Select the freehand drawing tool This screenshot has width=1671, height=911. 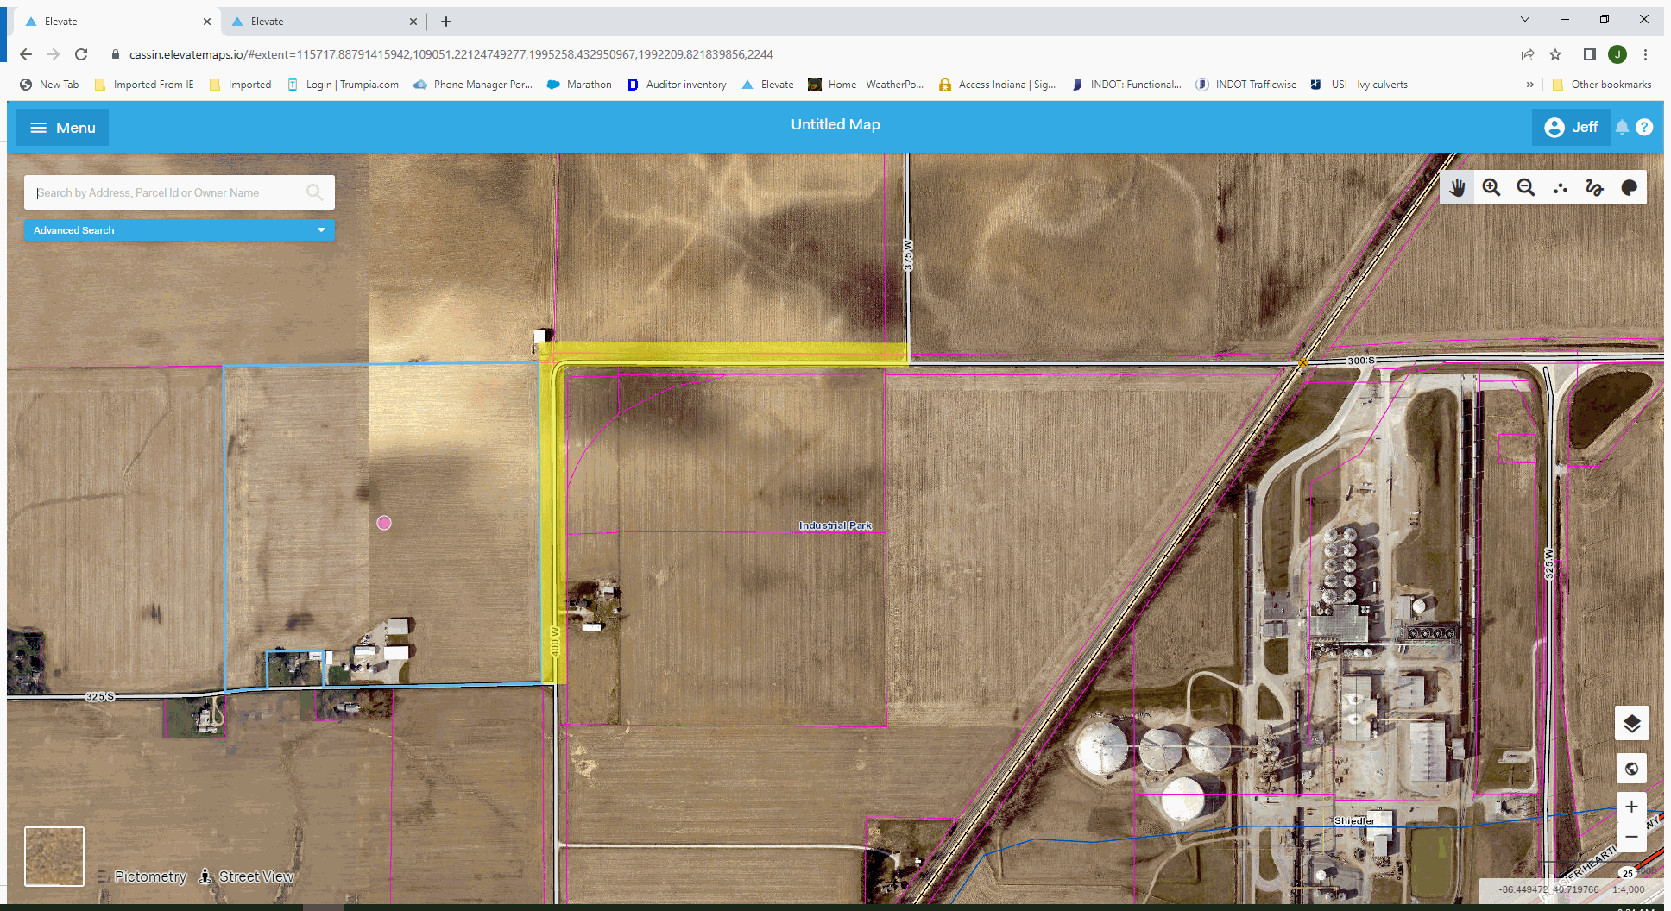tap(1594, 187)
